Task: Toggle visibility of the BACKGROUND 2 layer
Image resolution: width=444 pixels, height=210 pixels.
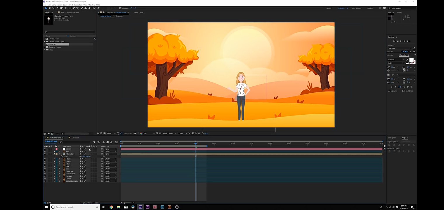Action: pos(45,181)
